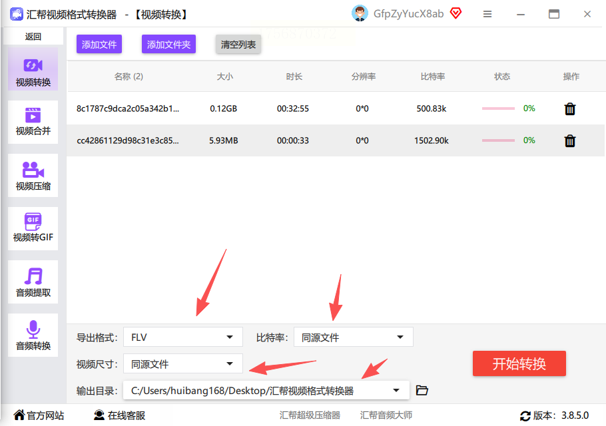This screenshot has width=606, height=426.
Task: Open the 音频转换 audio convert module
Action: pyautogui.click(x=33, y=335)
